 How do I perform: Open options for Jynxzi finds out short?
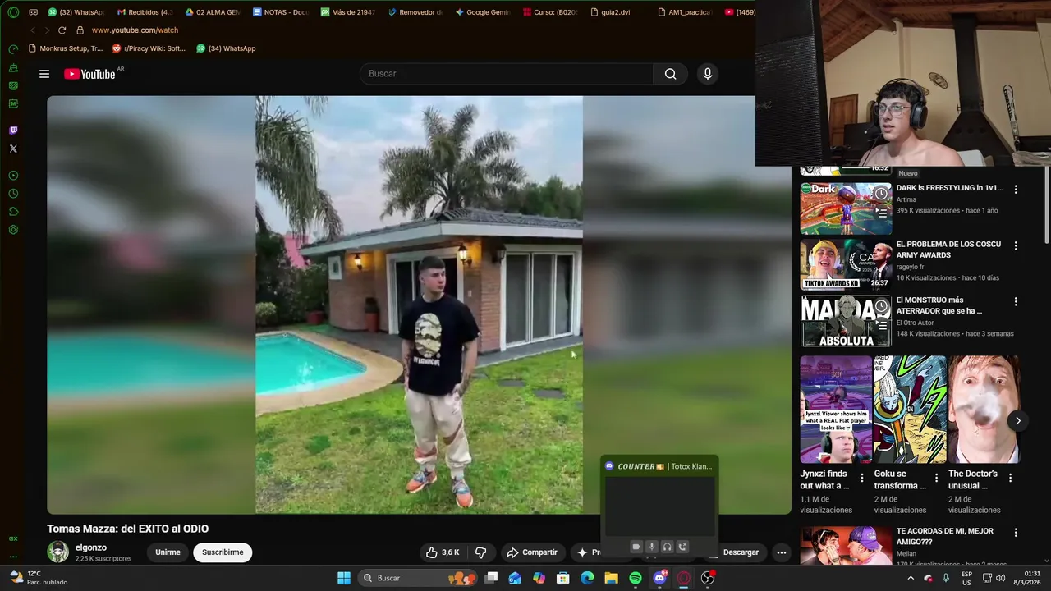tap(861, 478)
